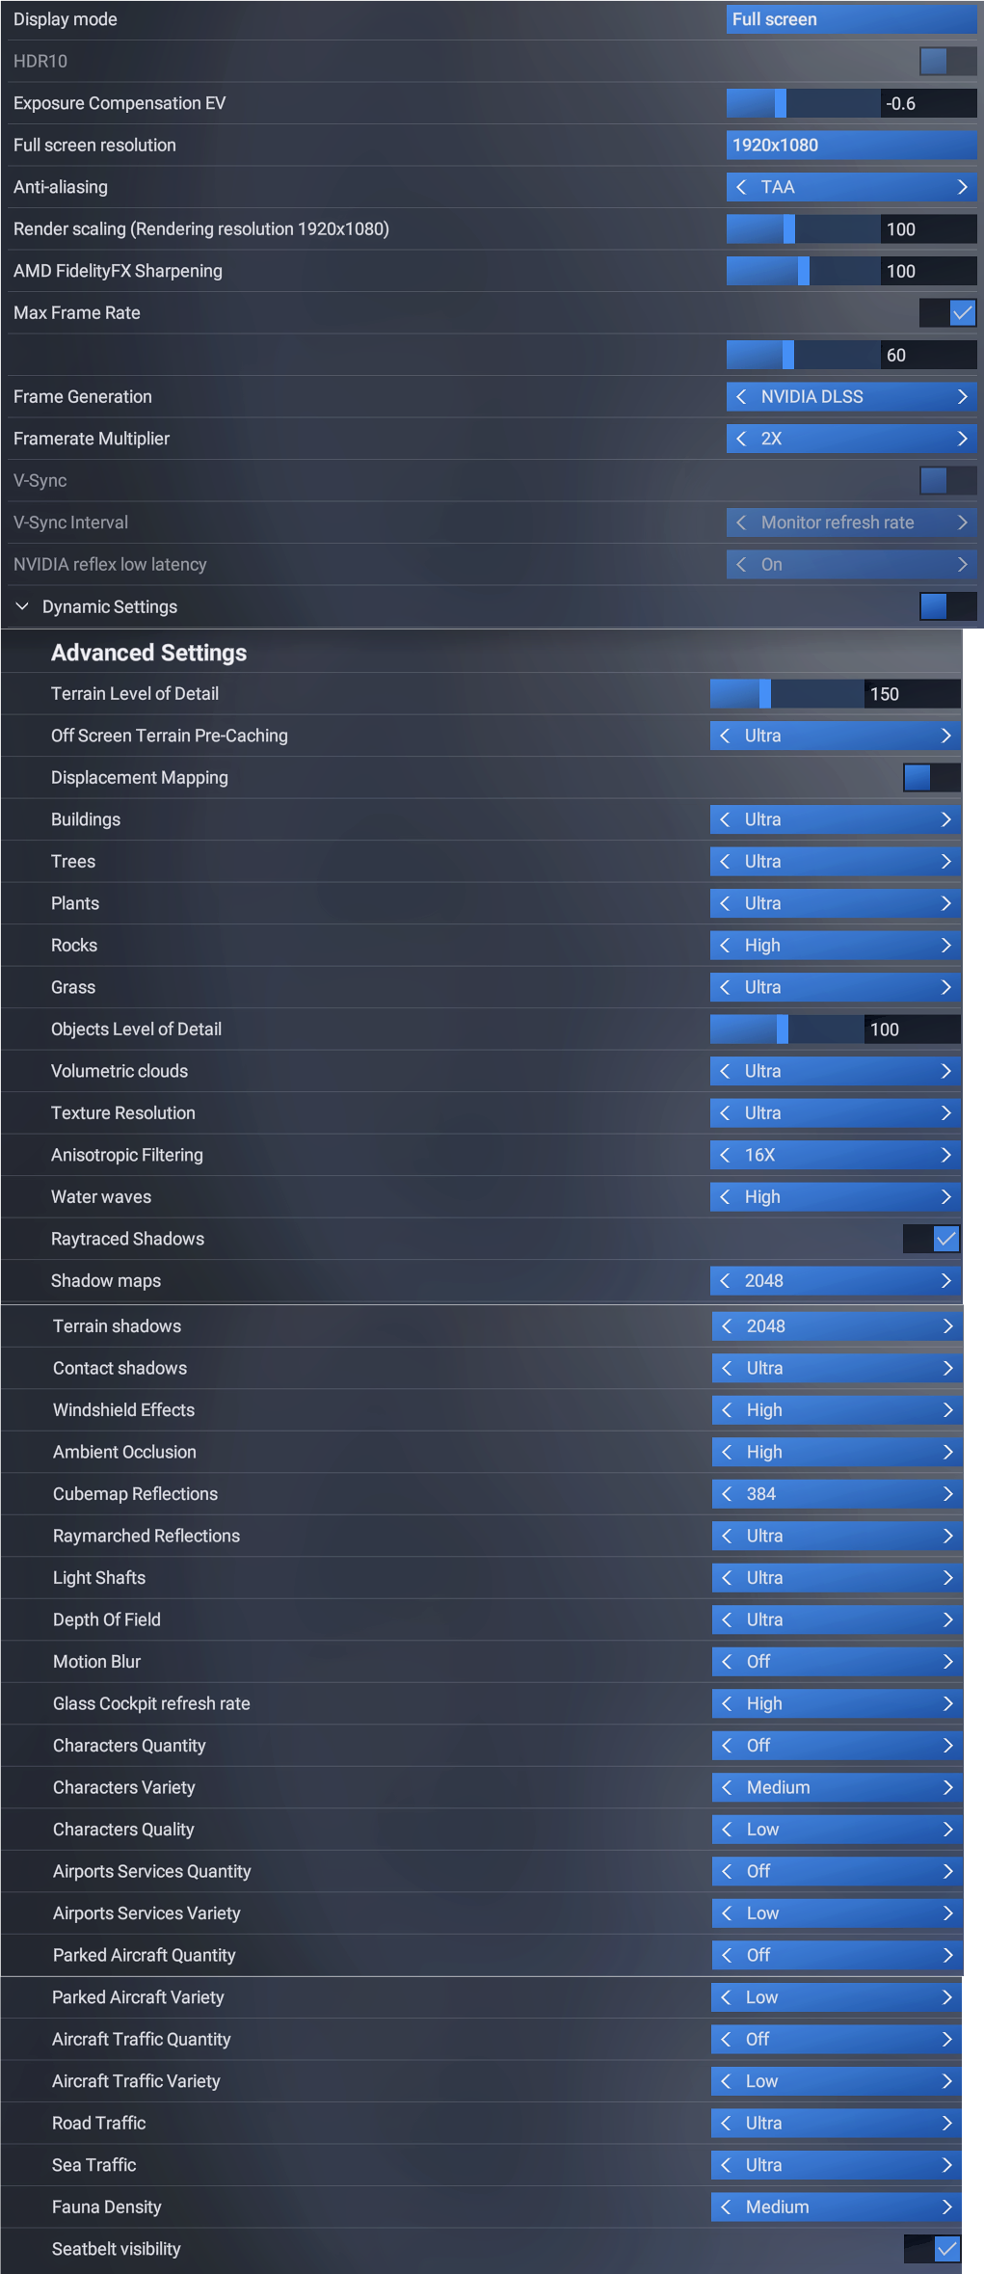
Task: Click the Exposure Compensation EV value field
Action: (927, 103)
